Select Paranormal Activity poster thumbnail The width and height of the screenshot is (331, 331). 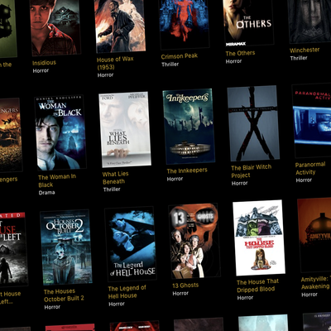click(x=312, y=120)
